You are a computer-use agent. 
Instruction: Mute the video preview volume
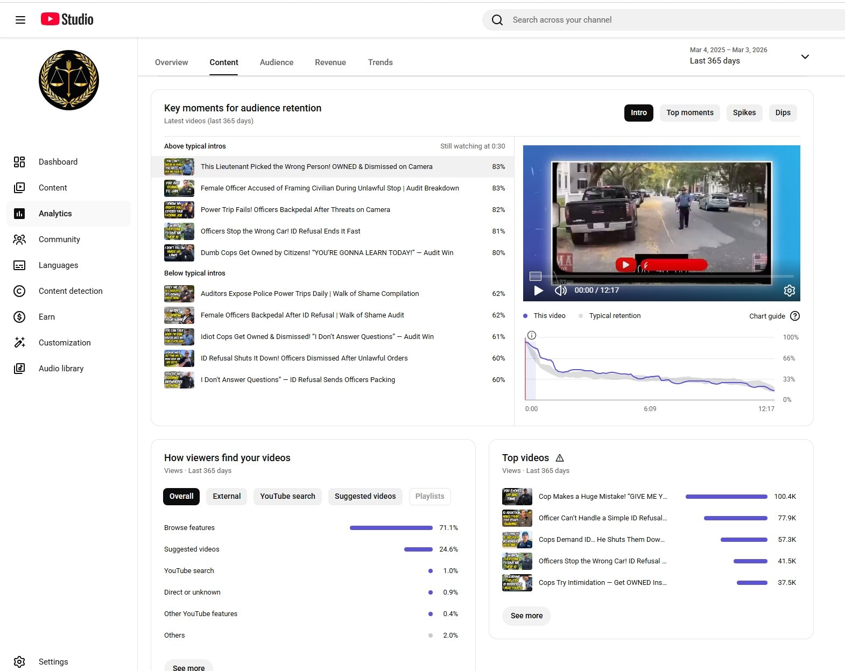click(x=560, y=291)
